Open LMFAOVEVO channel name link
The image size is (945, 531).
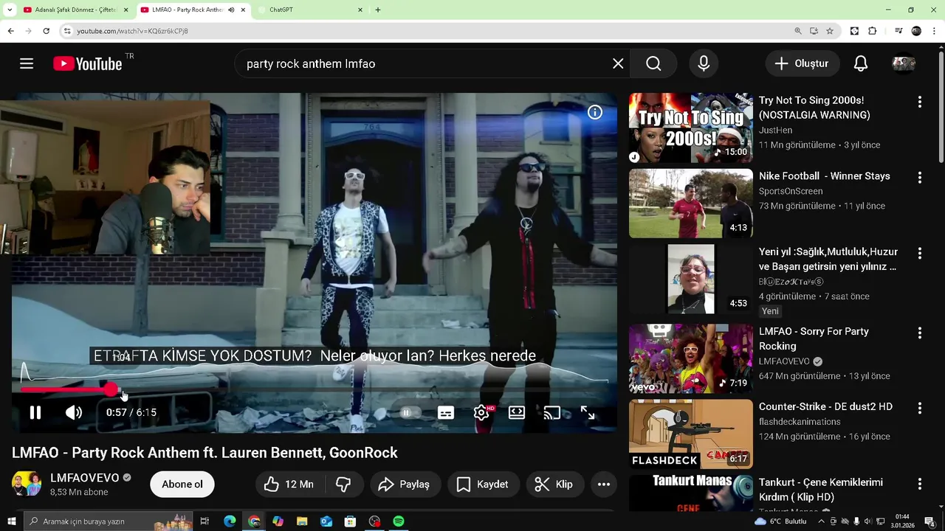[x=85, y=478]
